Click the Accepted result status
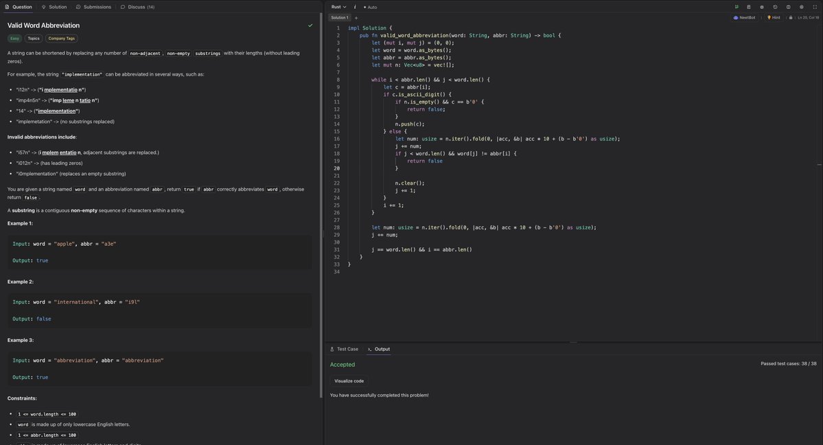 pyautogui.click(x=343, y=365)
